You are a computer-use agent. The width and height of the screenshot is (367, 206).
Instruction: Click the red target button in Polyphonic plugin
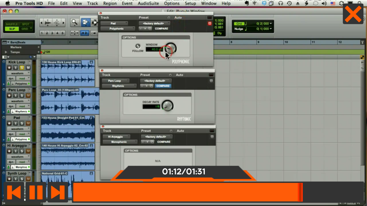[x=210, y=23]
